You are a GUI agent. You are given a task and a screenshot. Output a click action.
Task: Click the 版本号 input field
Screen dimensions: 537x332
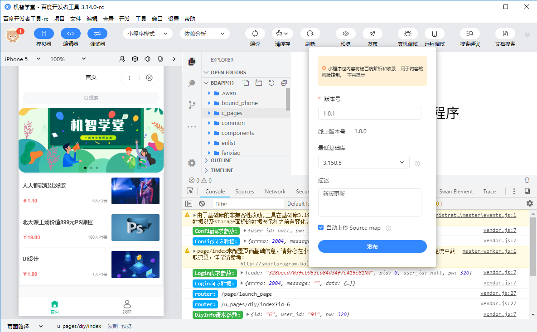coord(369,113)
